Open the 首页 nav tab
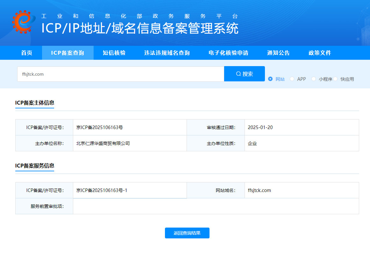The width and height of the screenshot is (370, 260). [27, 53]
